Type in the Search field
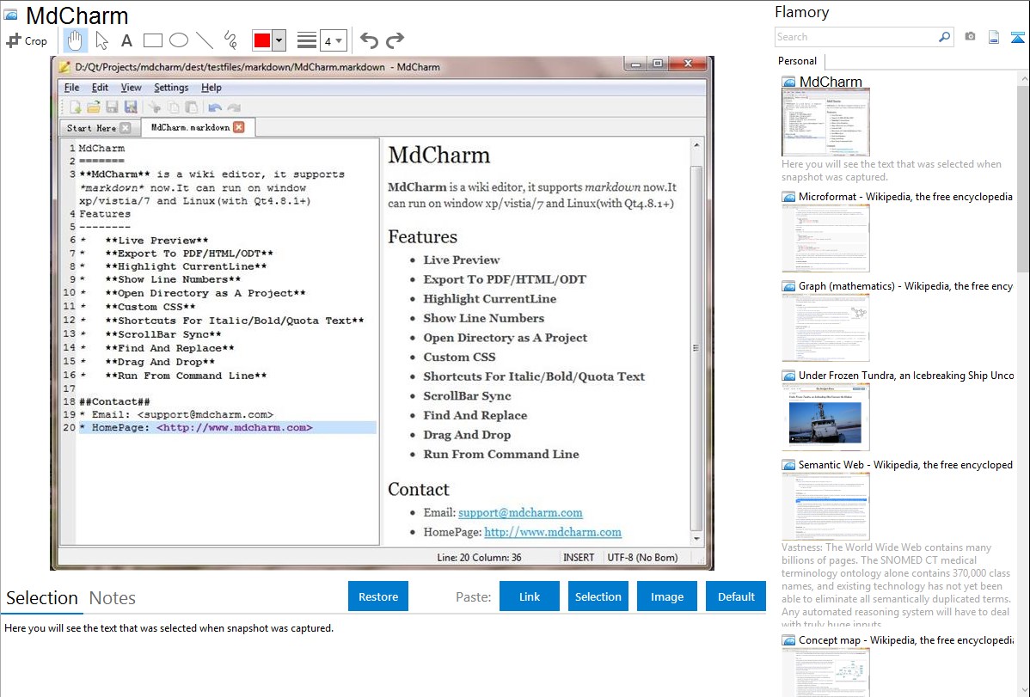The width and height of the screenshot is (1030, 697). [855, 37]
